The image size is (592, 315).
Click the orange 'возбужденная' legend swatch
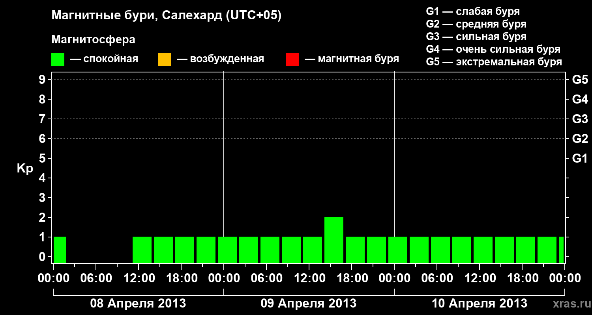tap(164, 59)
